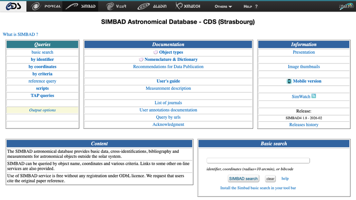Viewport: 356px width, 200px height.
Task: Open the Mobile version link
Action: 307,81
